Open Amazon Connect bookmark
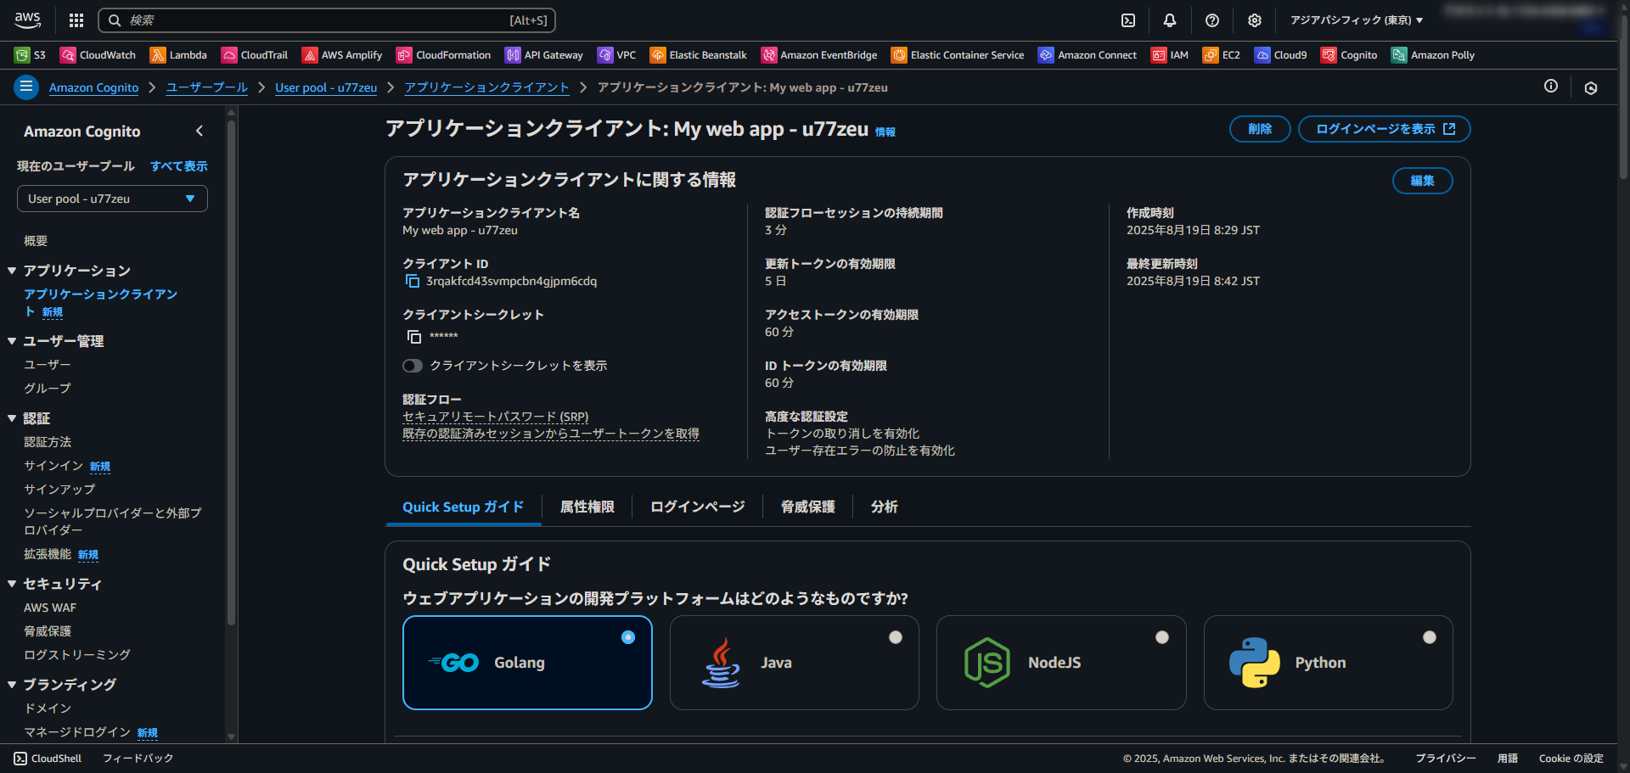Viewport: 1630px width, 773px height. point(1088,55)
